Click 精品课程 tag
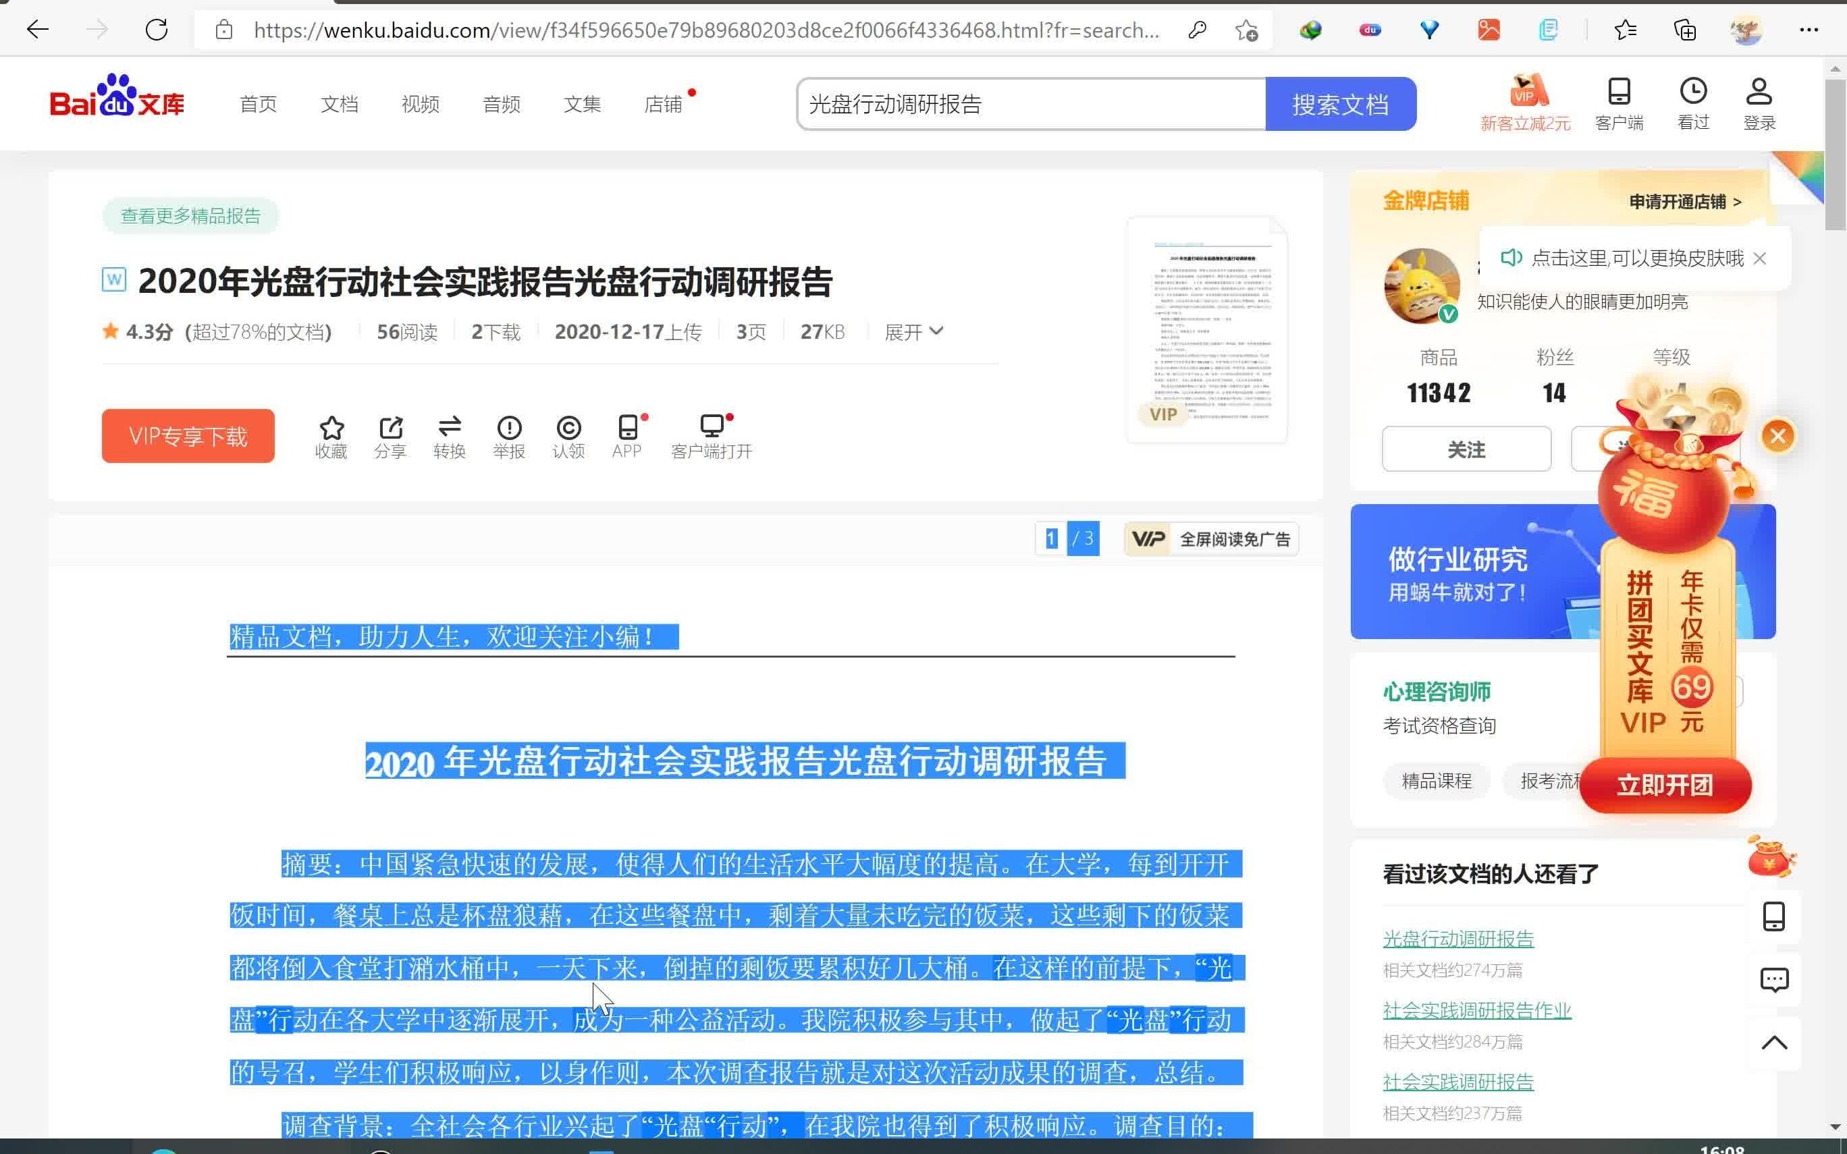Screen dimensions: 1847x1154 1437,781
